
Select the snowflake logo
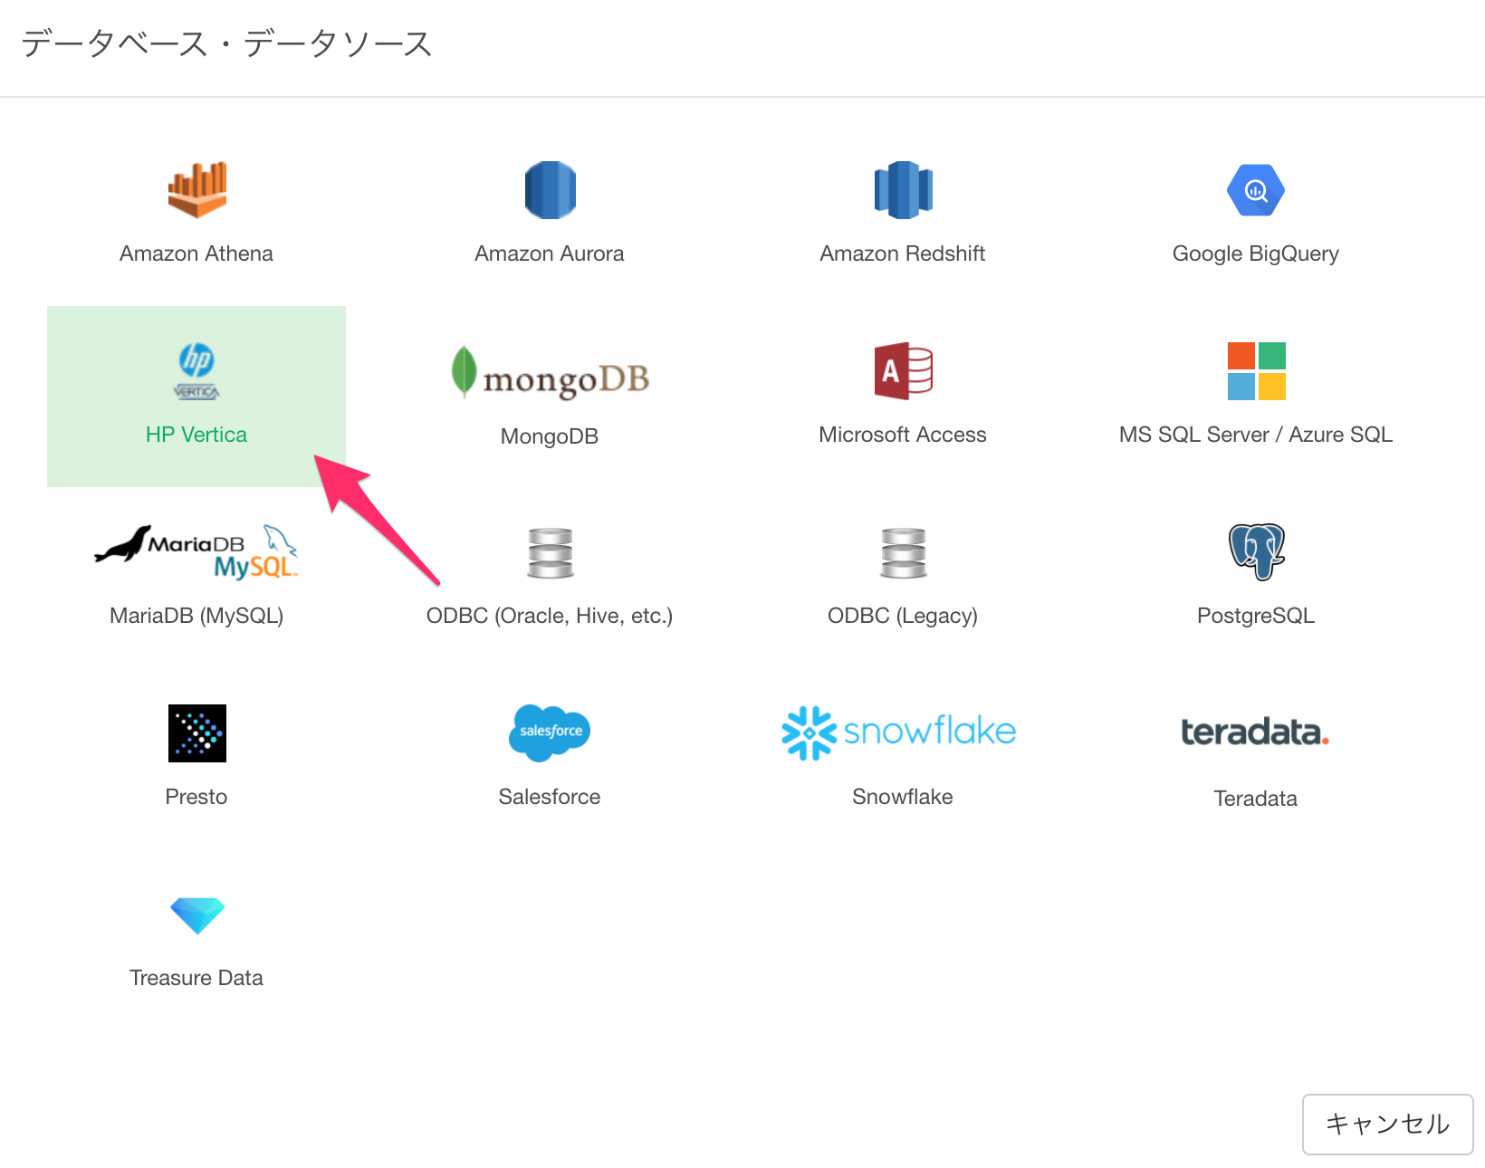pos(899,733)
